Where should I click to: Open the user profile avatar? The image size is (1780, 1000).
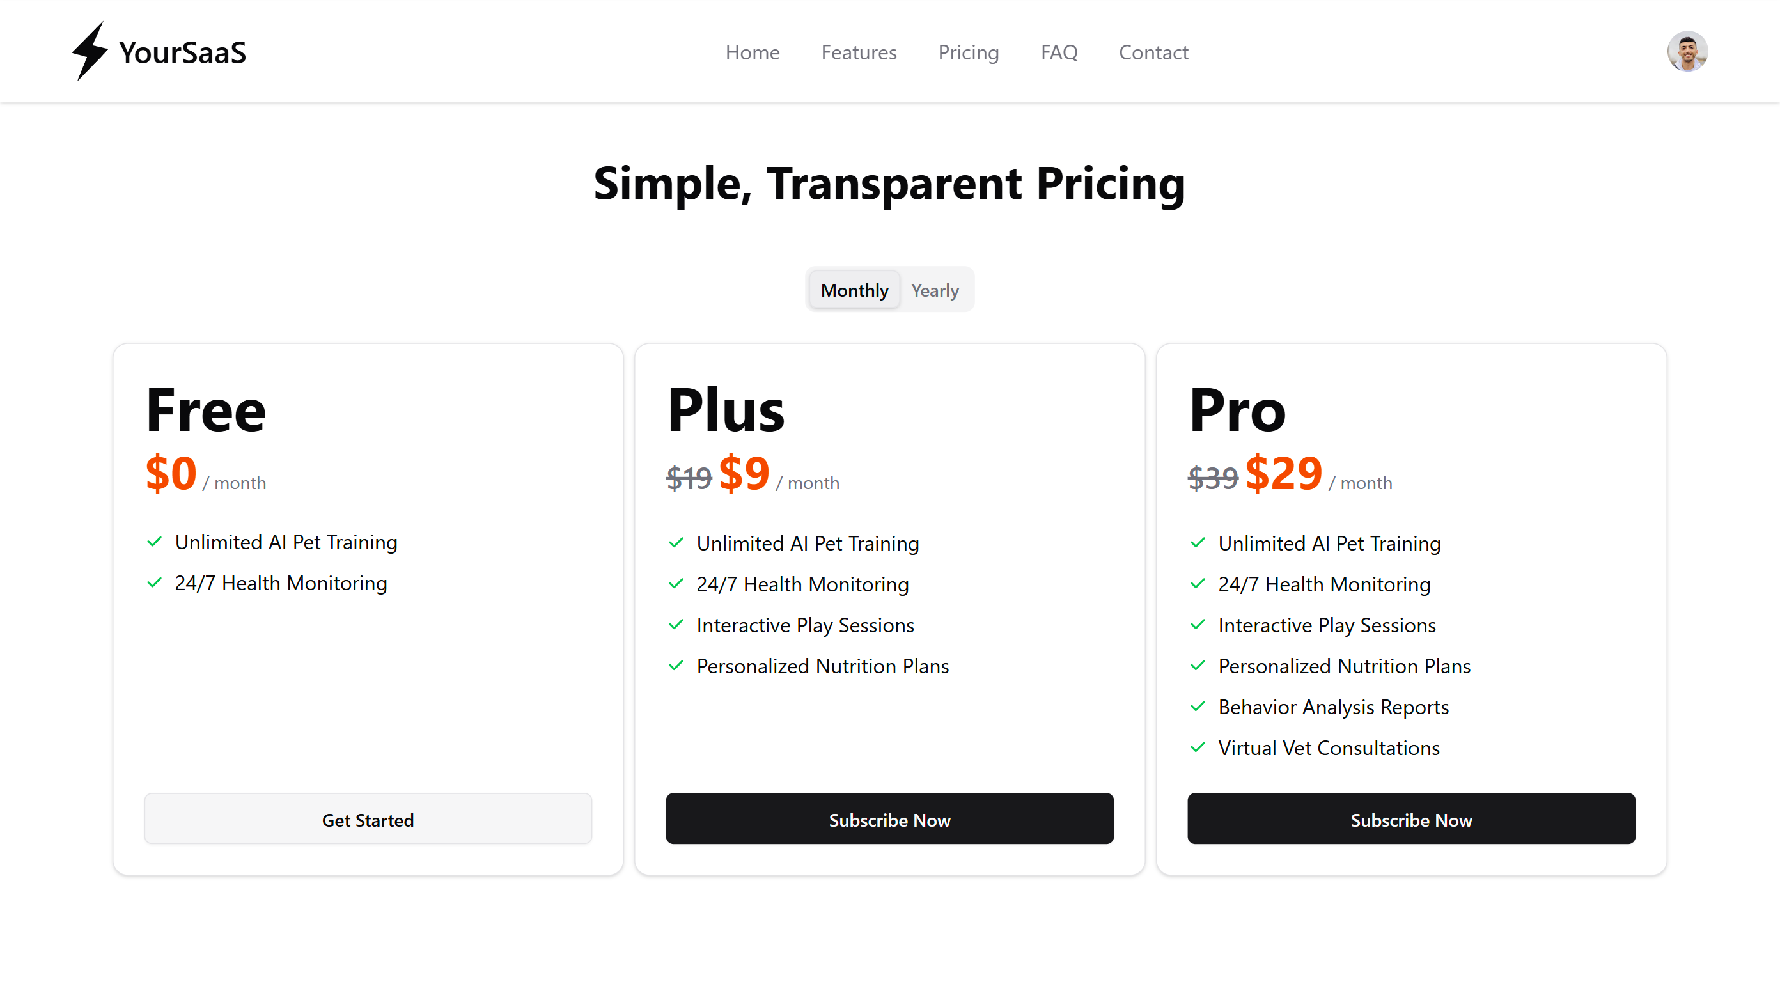pyautogui.click(x=1687, y=51)
